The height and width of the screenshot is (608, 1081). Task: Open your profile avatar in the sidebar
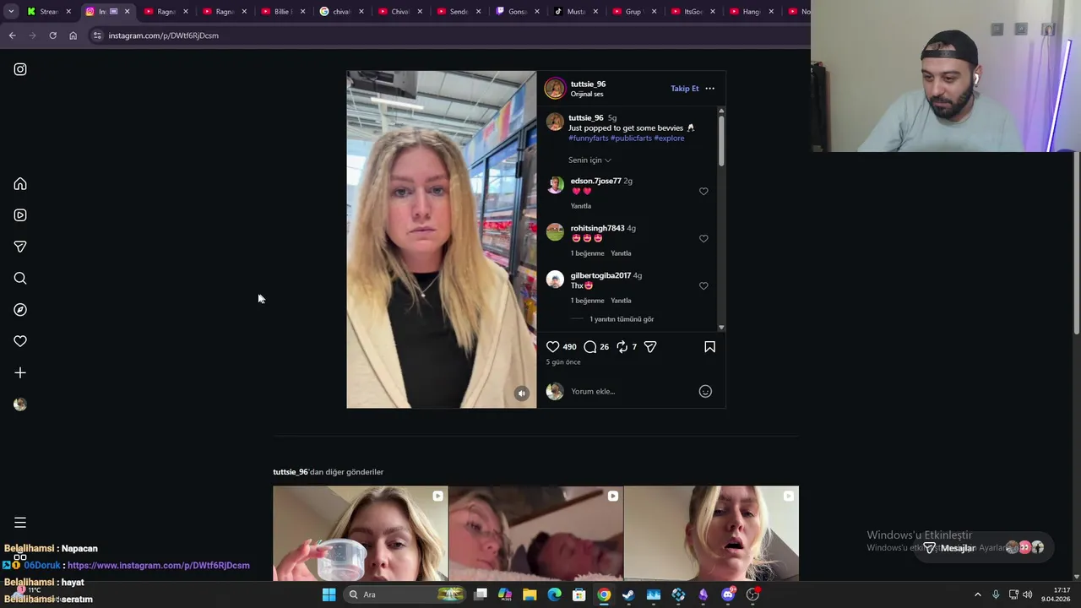20,404
